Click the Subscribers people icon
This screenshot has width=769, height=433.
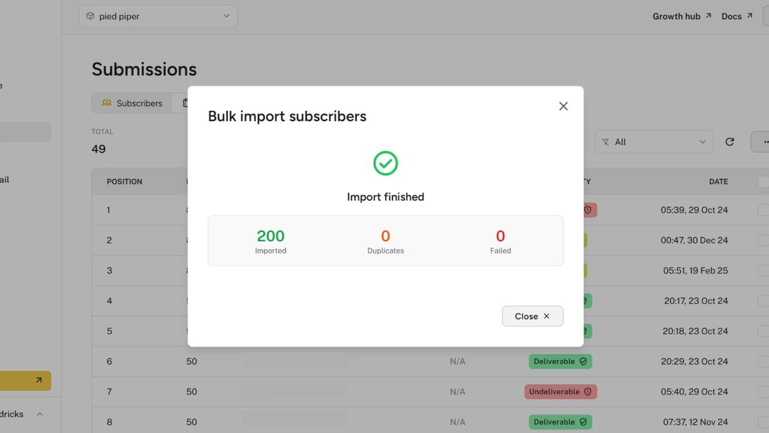point(107,103)
